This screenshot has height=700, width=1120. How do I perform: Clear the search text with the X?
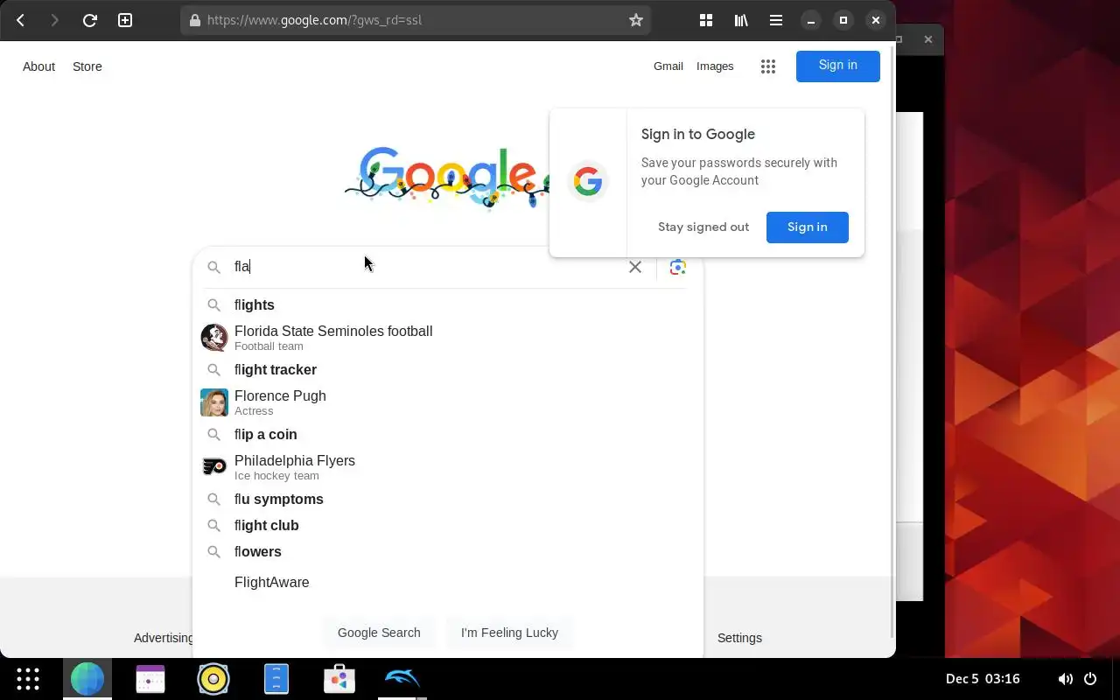pyautogui.click(x=635, y=267)
